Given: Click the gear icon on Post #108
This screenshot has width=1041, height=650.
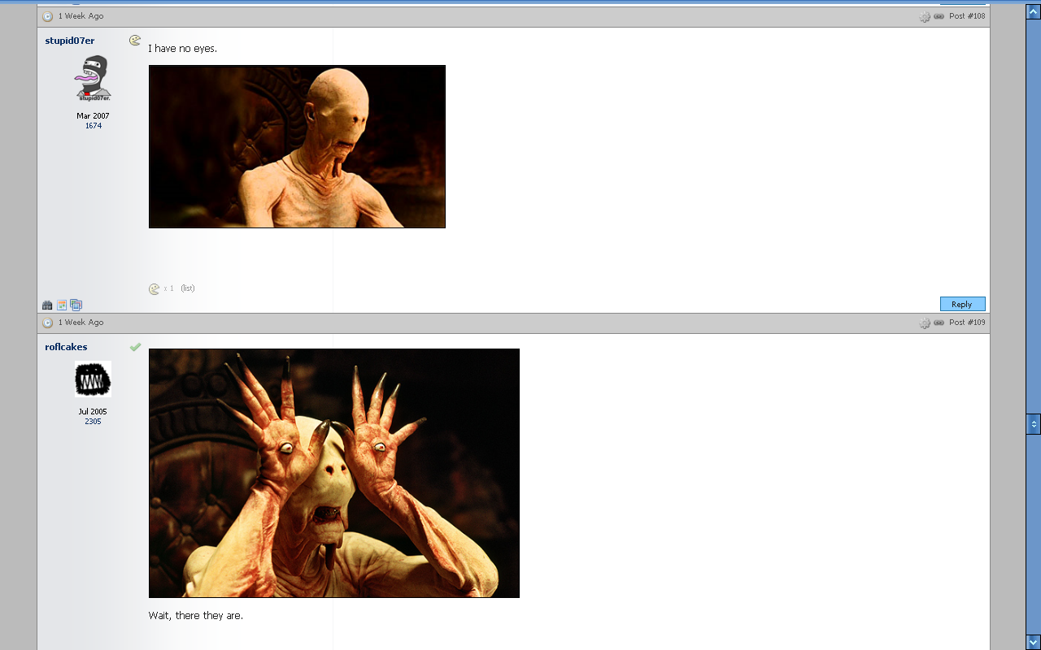Looking at the screenshot, I should pos(925,16).
